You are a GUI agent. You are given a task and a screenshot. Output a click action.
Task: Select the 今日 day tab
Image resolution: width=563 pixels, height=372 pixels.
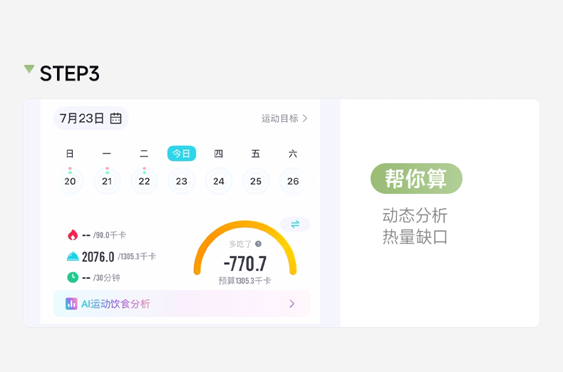(x=182, y=153)
